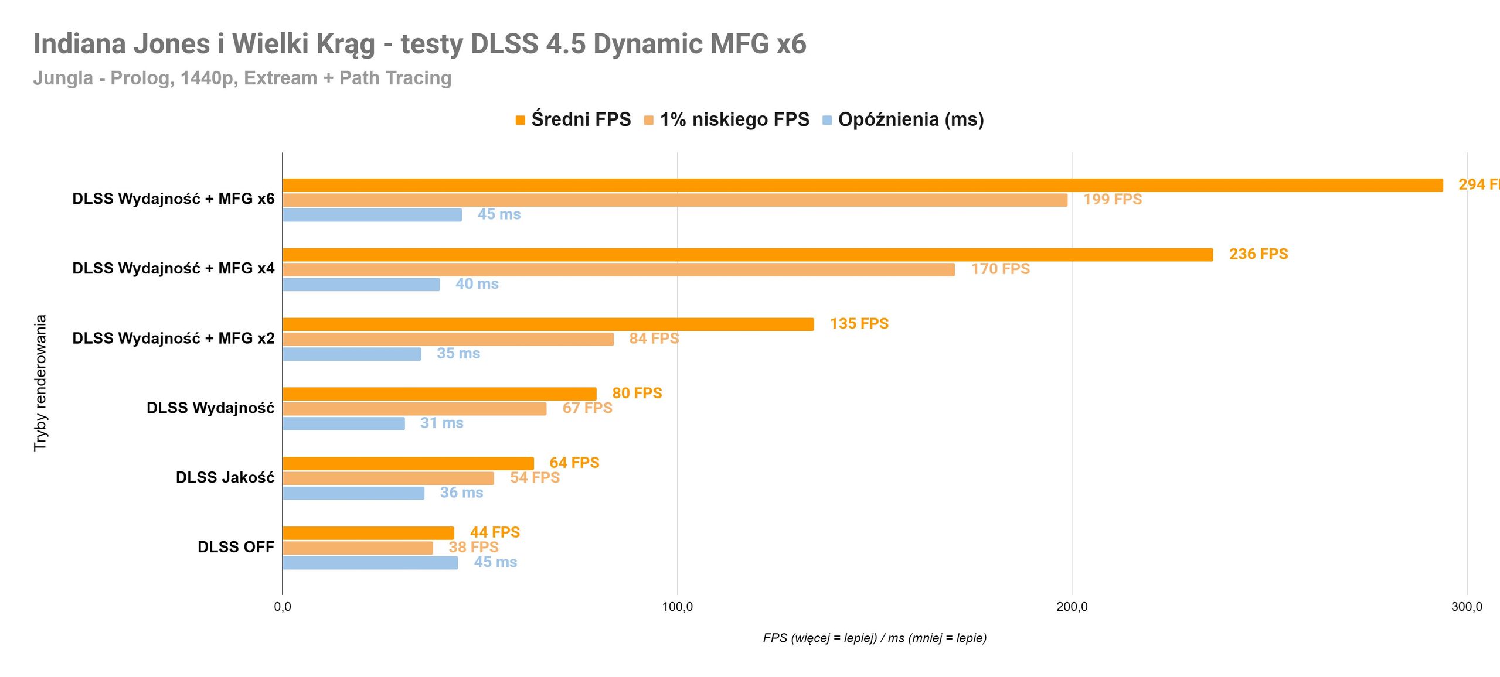1500x677 pixels.
Task: Click the 'Tryby renderowania' vertical axis title
Action: point(40,383)
